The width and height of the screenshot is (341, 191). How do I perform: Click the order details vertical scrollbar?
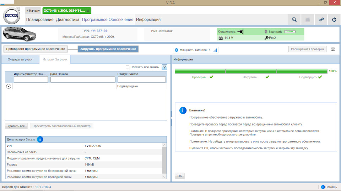[164, 161]
